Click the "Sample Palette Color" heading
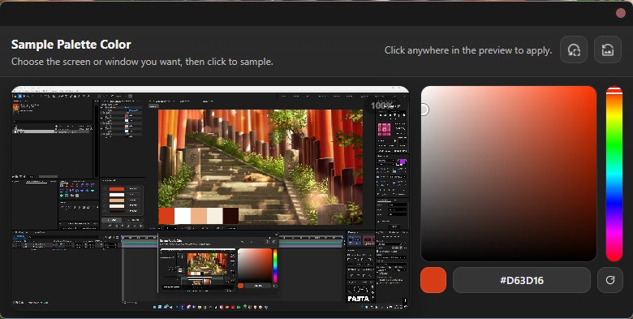This screenshot has height=319, width=633. point(71,45)
